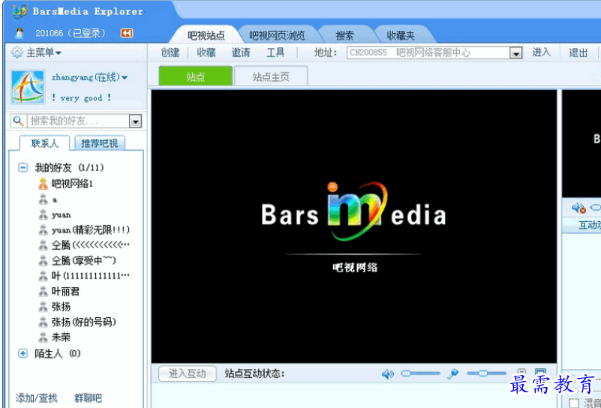
Task: Click the 进入互动 button
Action: point(188,373)
